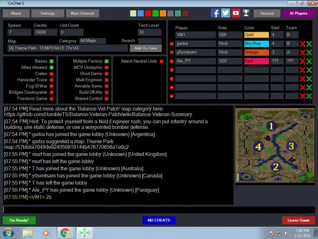Open VM1's Side dropdown showing GDI
The image size is (318, 239).
[x=230, y=35]
